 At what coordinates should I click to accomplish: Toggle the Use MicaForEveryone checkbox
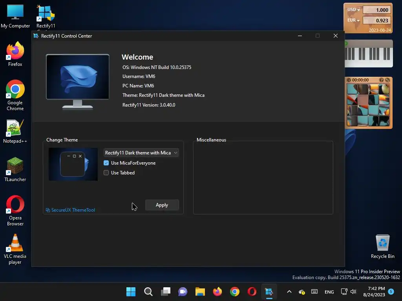pos(106,163)
